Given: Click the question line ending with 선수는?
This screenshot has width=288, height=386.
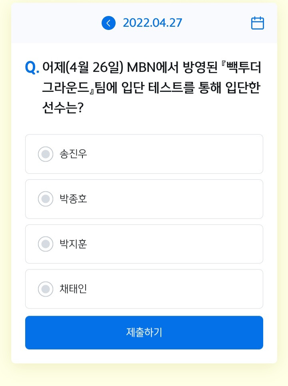Looking at the screenshot, I should [63, 108].
